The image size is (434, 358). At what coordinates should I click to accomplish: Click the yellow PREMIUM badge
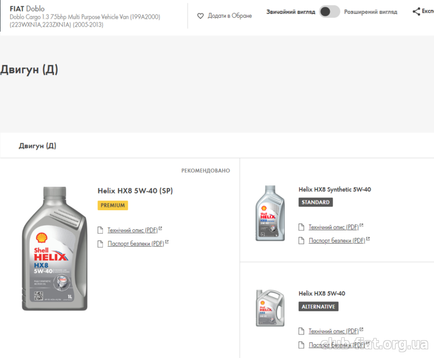pyautogui.click(x=113, y=205)
